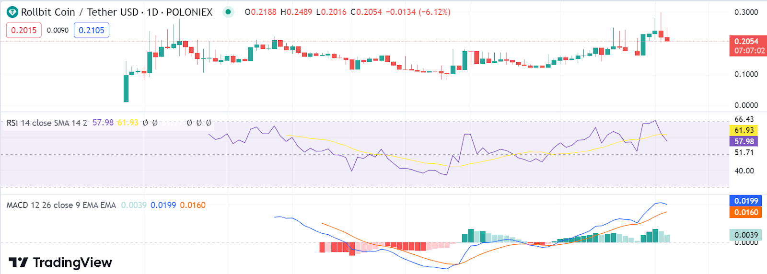This screenshot has width=767, height=274.
Task: Click the blue 0.0199 MACD axis label
Action: tap(746, 201)
